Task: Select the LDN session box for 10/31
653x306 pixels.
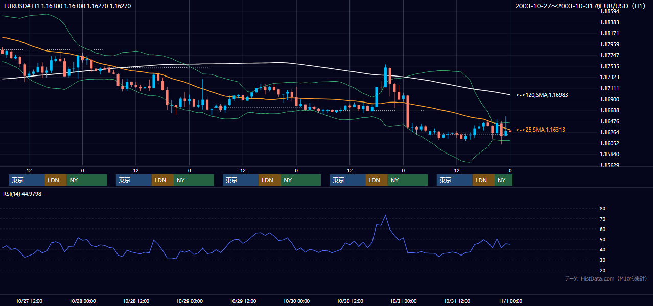Action: click(484, 180)
